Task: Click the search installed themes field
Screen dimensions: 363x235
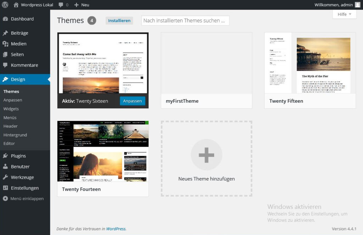Action: [x=185, y=21]
